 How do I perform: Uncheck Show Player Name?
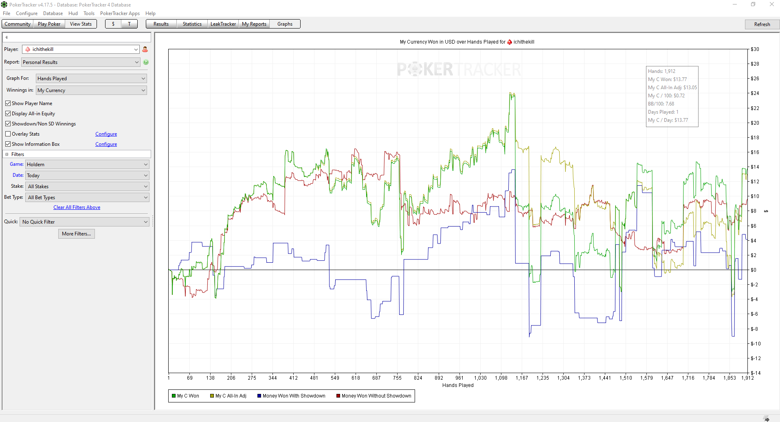pyautogui.click(x=8, y=103)
